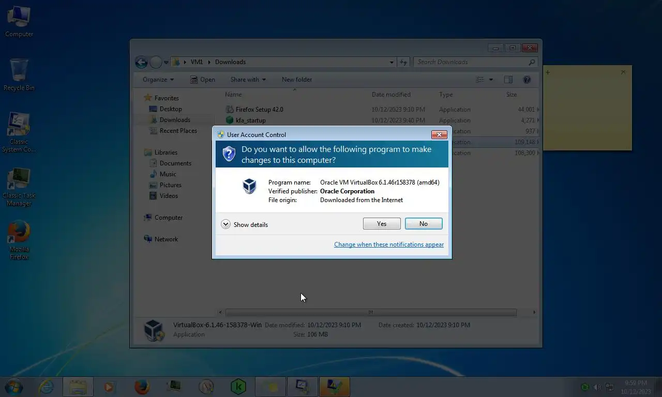The image size is (662, 397).
Task: Click Open button in Explorer toolbar
Action: pyautogui.click(x=203, y=80)
